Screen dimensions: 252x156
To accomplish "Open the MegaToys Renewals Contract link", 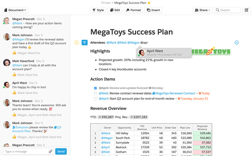I will click(175, 93).
